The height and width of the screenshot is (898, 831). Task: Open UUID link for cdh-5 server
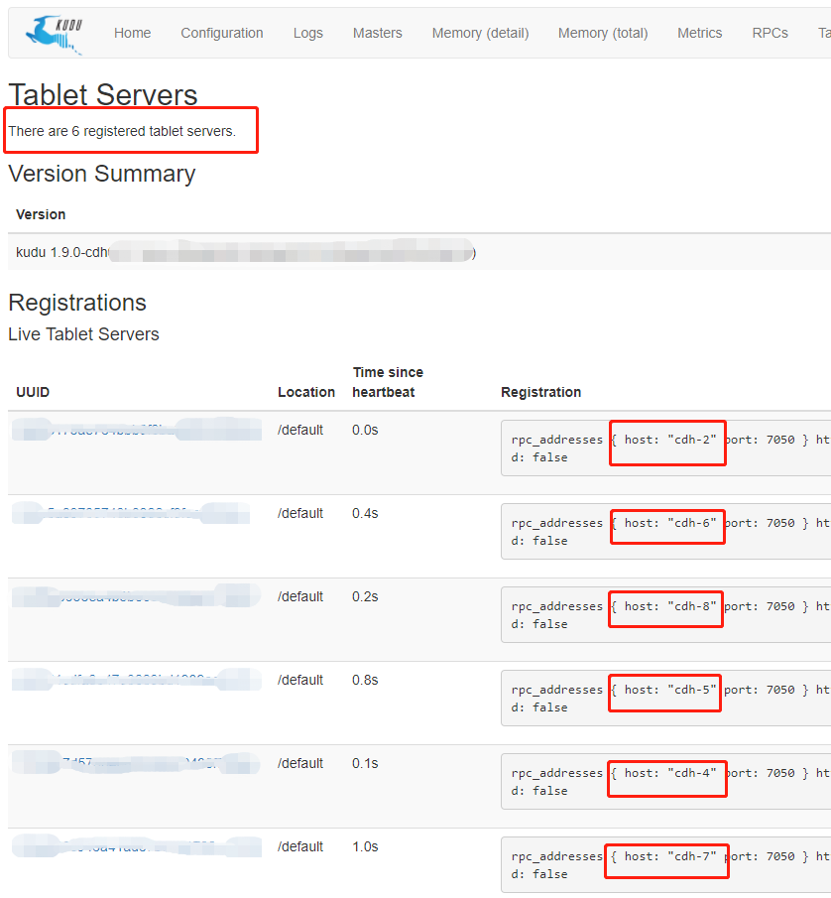tap(137, 680)
